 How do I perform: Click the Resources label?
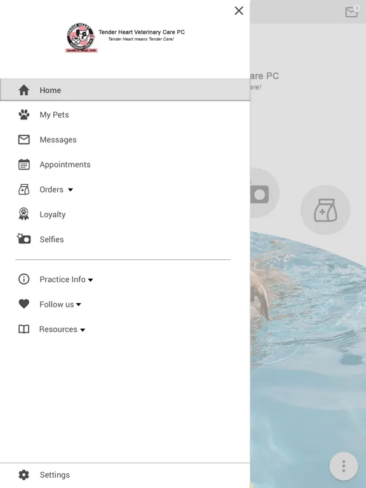[58, 329]
